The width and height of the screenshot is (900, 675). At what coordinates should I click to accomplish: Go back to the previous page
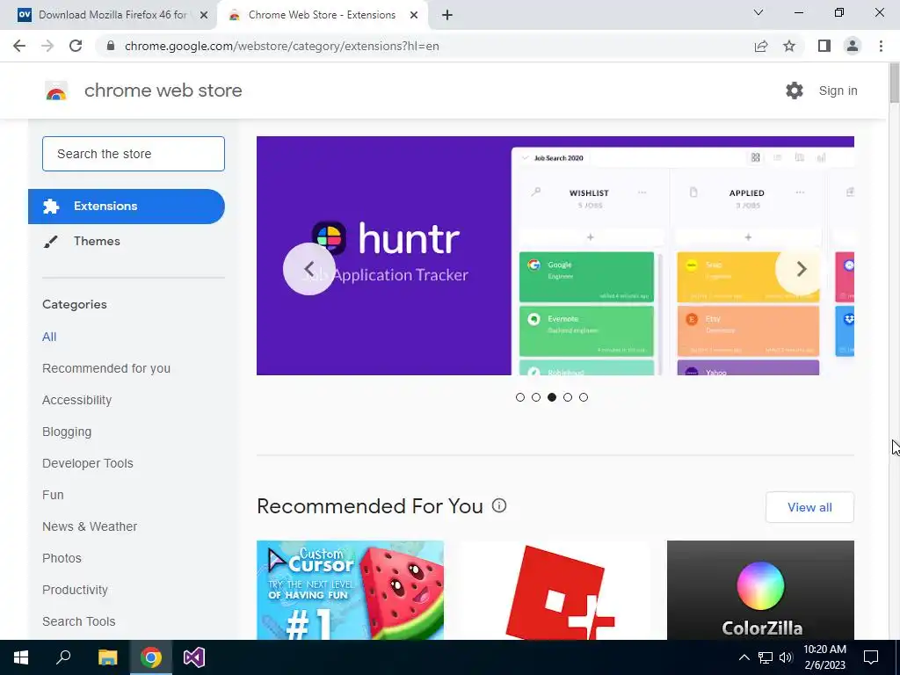(19, 46)
